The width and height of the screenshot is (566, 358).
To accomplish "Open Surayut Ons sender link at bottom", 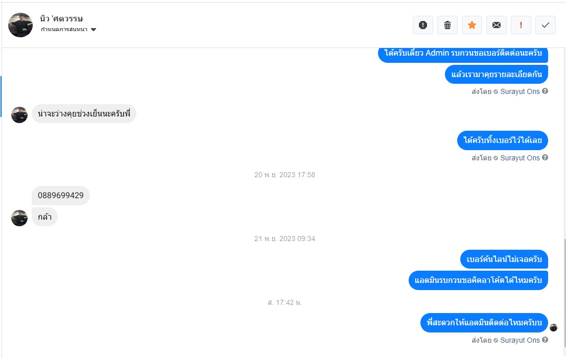I will pos(520,340).
